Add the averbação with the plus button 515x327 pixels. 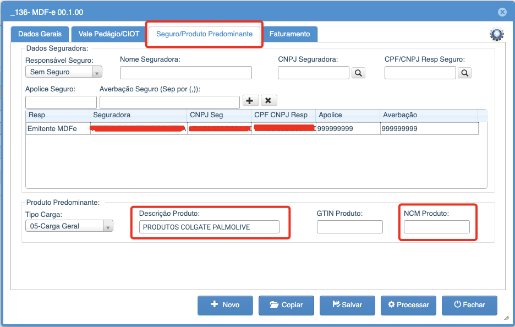pos(250,101)
